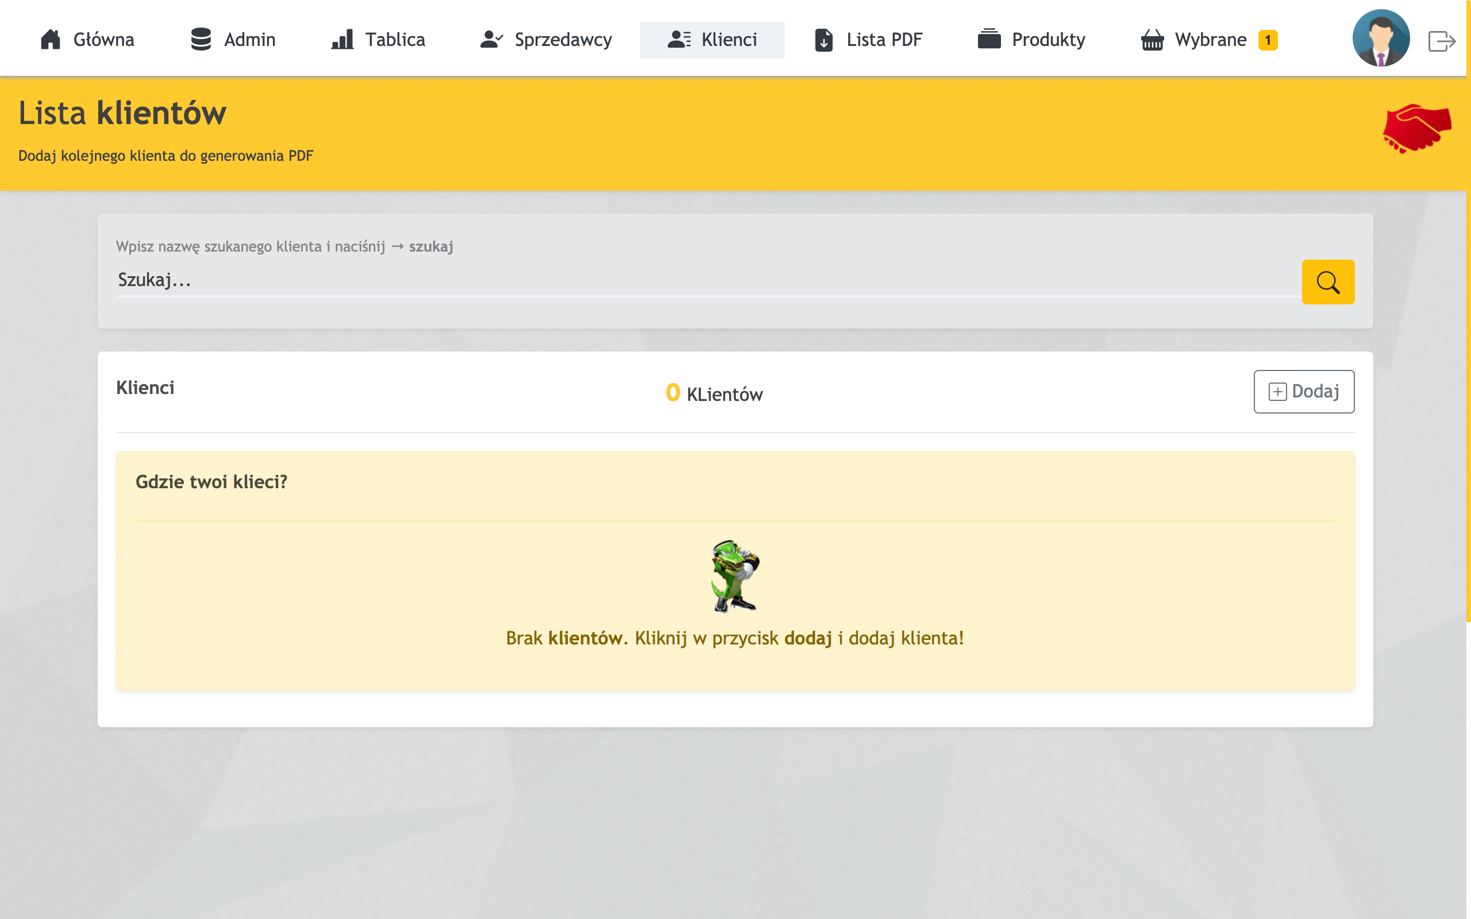The image size is (1471, 919).
Task: Navigate to Główna home link
Action: coord(103,40)
